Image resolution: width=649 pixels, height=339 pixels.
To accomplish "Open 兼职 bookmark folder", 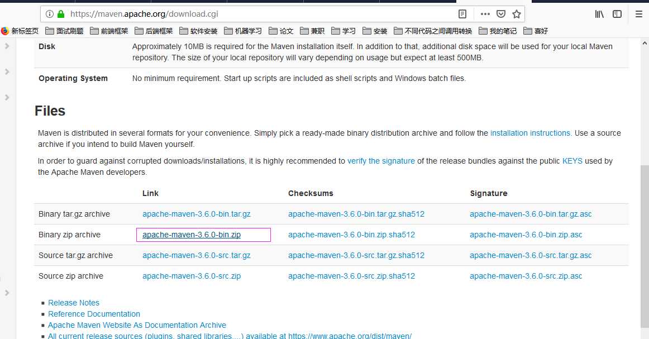I will (x=313, y=31).
